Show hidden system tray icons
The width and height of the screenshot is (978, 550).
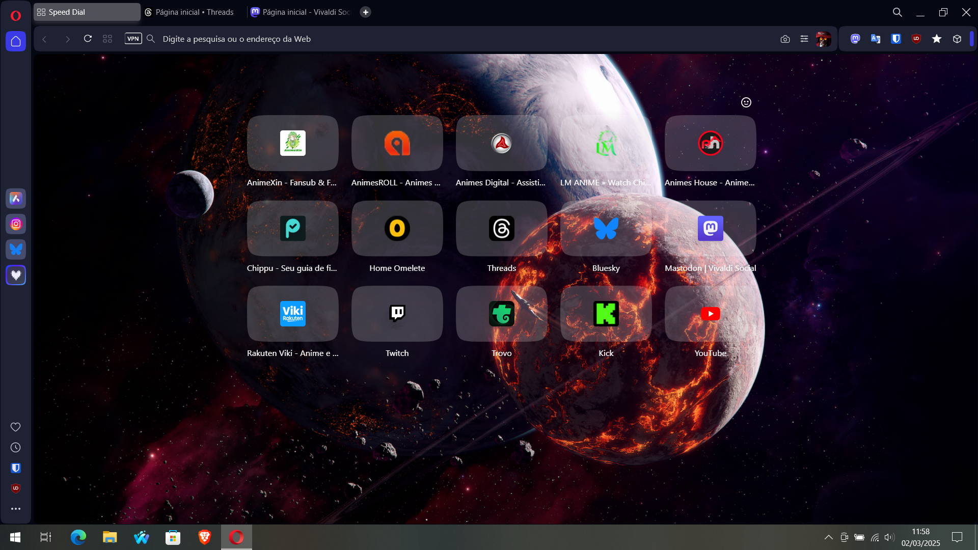point(829,537)
